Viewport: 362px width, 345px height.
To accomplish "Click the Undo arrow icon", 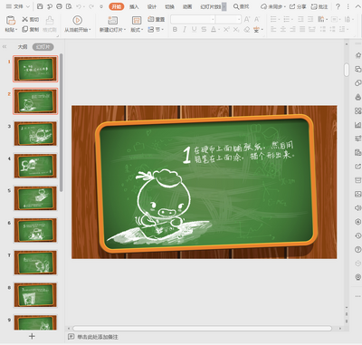I will click(x=79, y=6).
